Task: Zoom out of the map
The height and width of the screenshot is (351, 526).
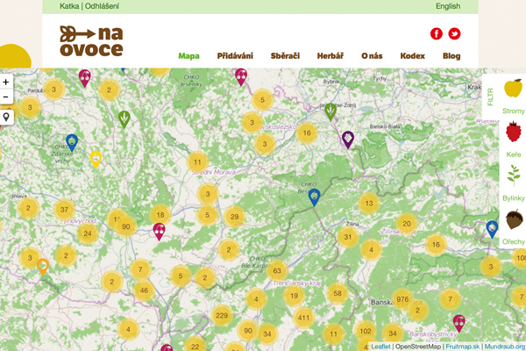Action: 7,97
